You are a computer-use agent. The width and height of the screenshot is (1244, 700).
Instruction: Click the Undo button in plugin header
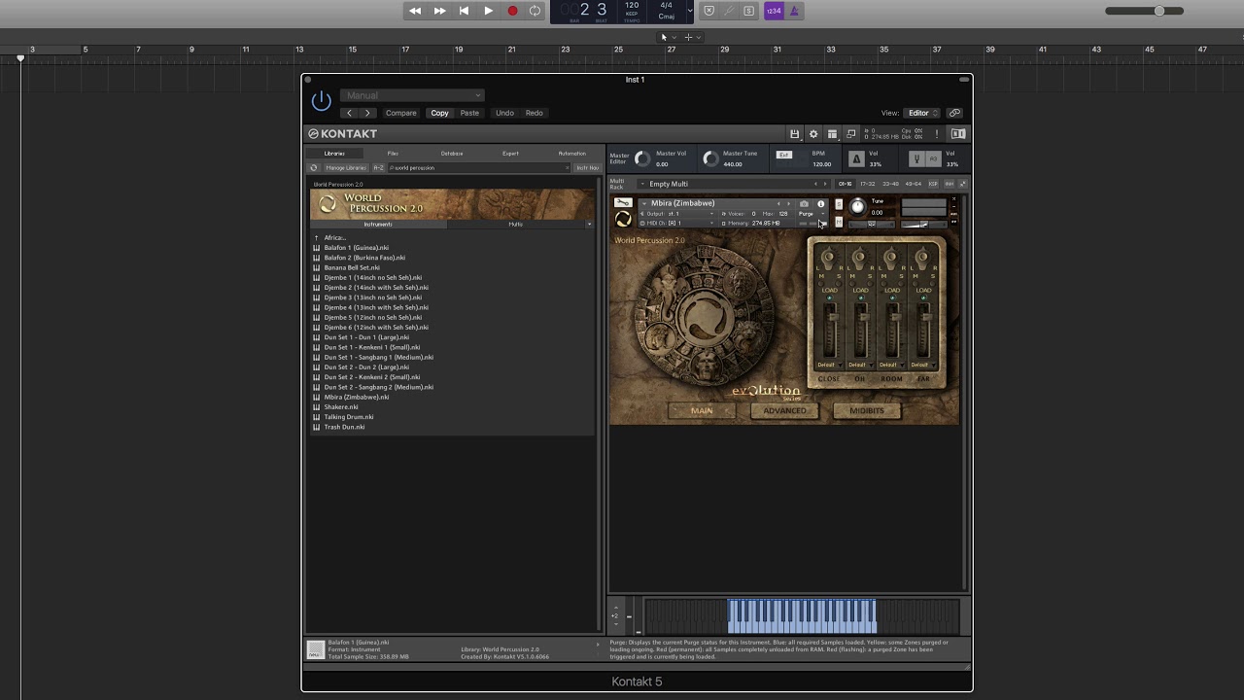click(504, 113)
